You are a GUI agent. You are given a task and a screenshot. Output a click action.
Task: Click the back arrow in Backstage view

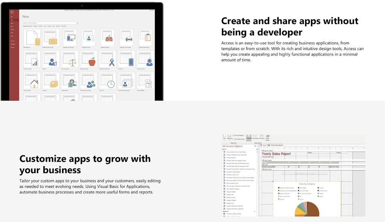click(x=12, y=12)
